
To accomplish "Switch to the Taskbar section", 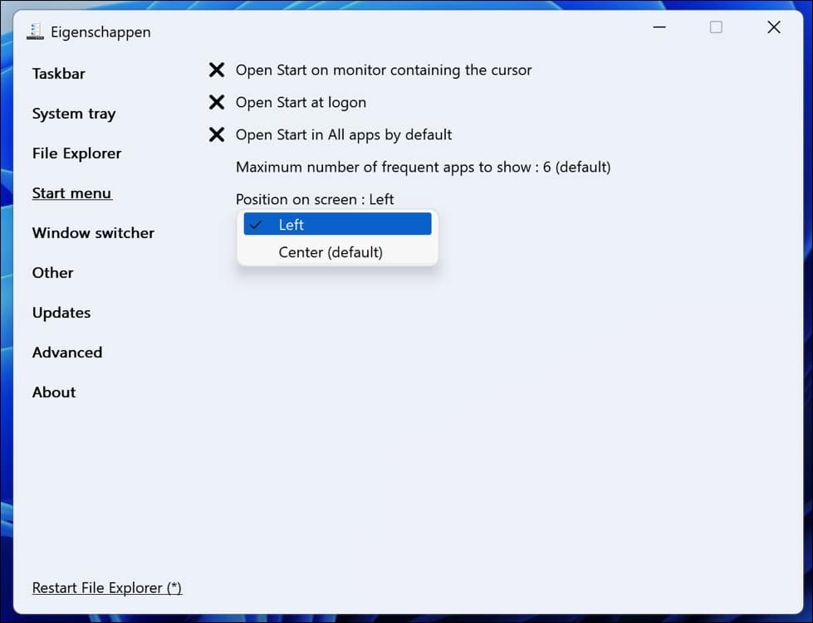I will tap(58, 73).
